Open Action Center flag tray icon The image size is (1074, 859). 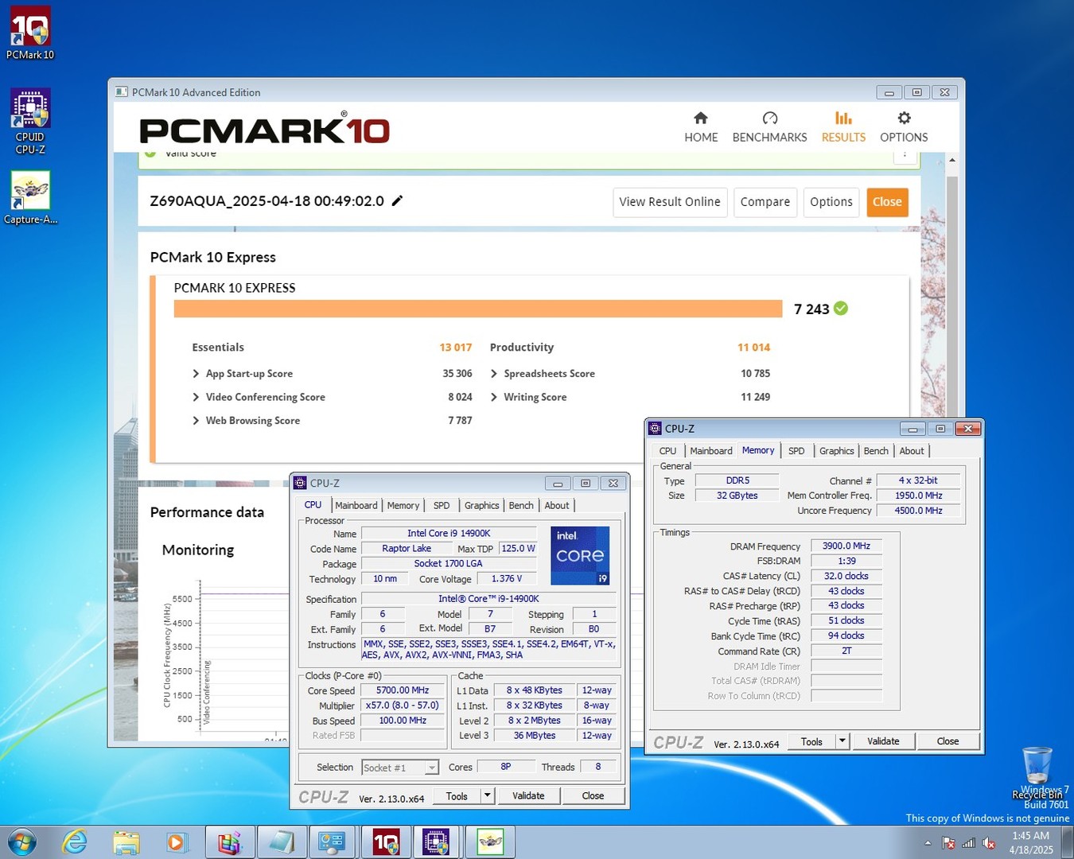948,843
